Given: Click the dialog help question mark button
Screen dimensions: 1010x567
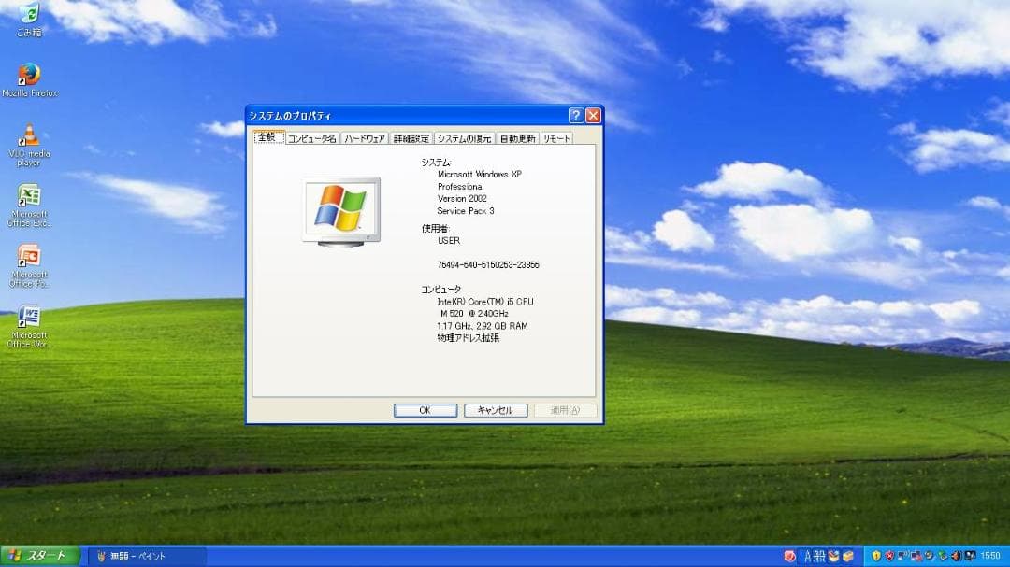Looking at the screenshot, I should 575,114.
